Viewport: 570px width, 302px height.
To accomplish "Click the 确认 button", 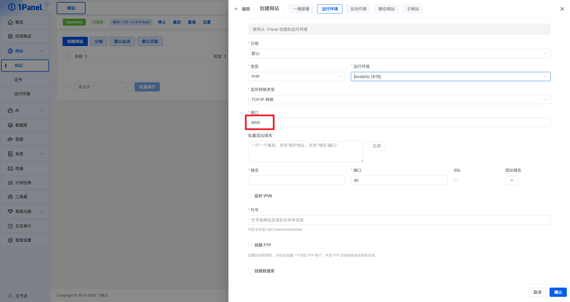I will pyautogui.click(x=558, y=292).
